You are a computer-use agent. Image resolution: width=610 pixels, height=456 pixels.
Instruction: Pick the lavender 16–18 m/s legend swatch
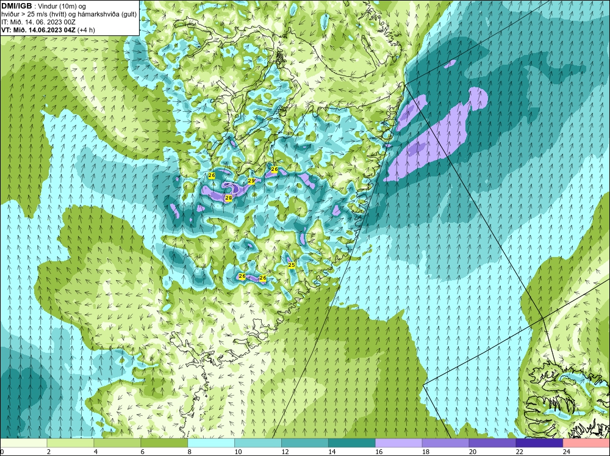(x=399, y=443)
